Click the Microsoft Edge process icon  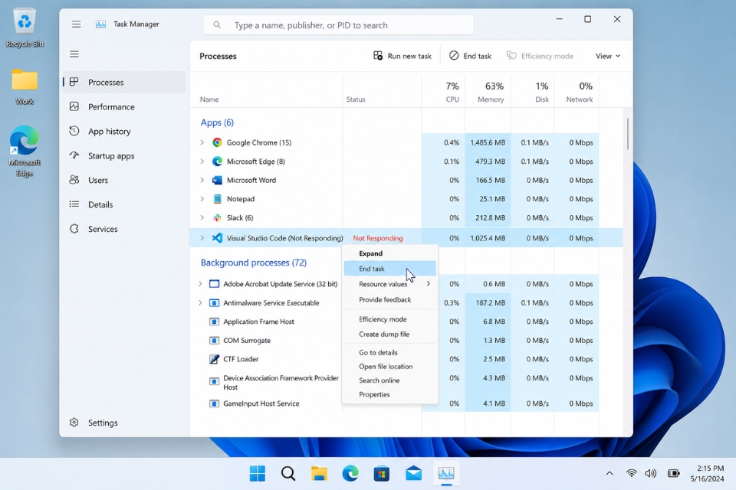(x=217, y=162)
